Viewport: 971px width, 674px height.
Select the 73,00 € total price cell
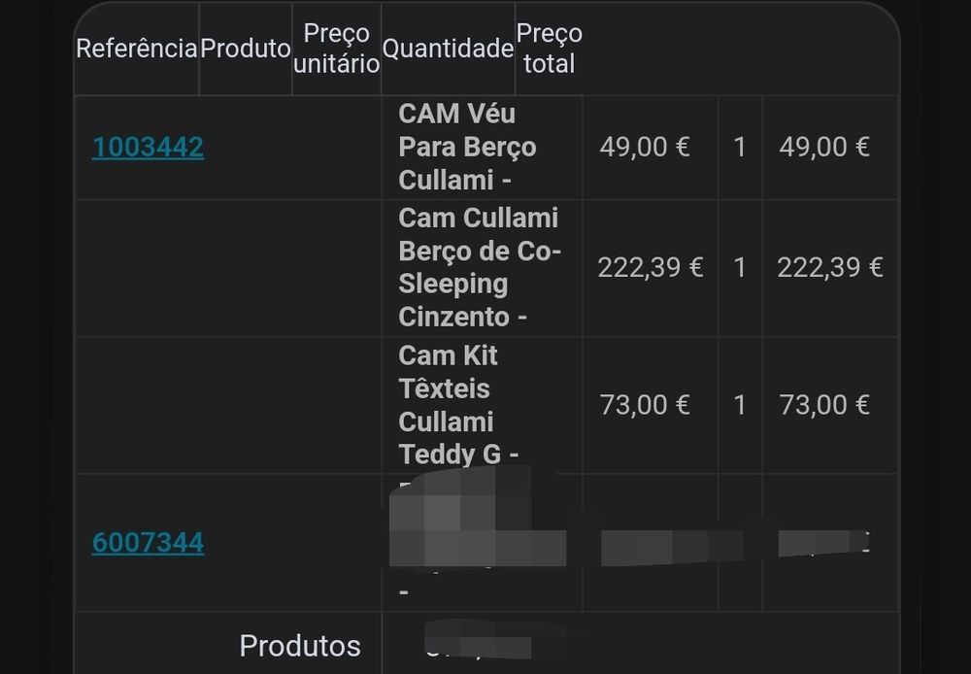click(824, 405)
